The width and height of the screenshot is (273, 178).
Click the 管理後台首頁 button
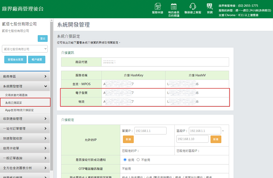point(15,60)
